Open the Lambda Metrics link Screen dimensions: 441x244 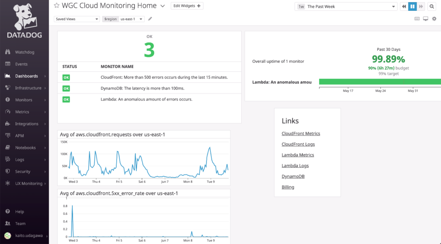point(298,155)
